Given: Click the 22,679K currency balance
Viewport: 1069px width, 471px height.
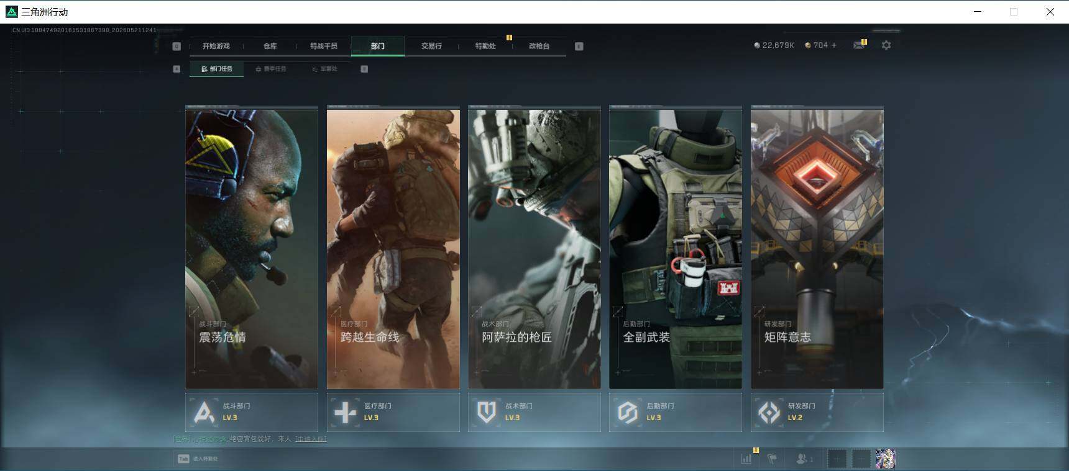Looking at the screenshot, I should click(x=778, y=45).
